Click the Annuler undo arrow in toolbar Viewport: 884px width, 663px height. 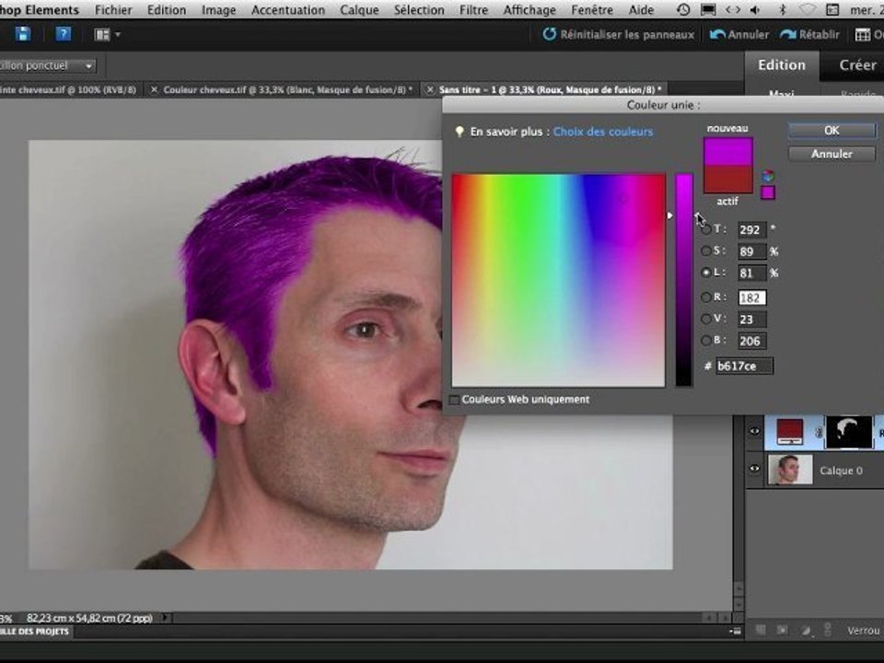pos(717,34)
